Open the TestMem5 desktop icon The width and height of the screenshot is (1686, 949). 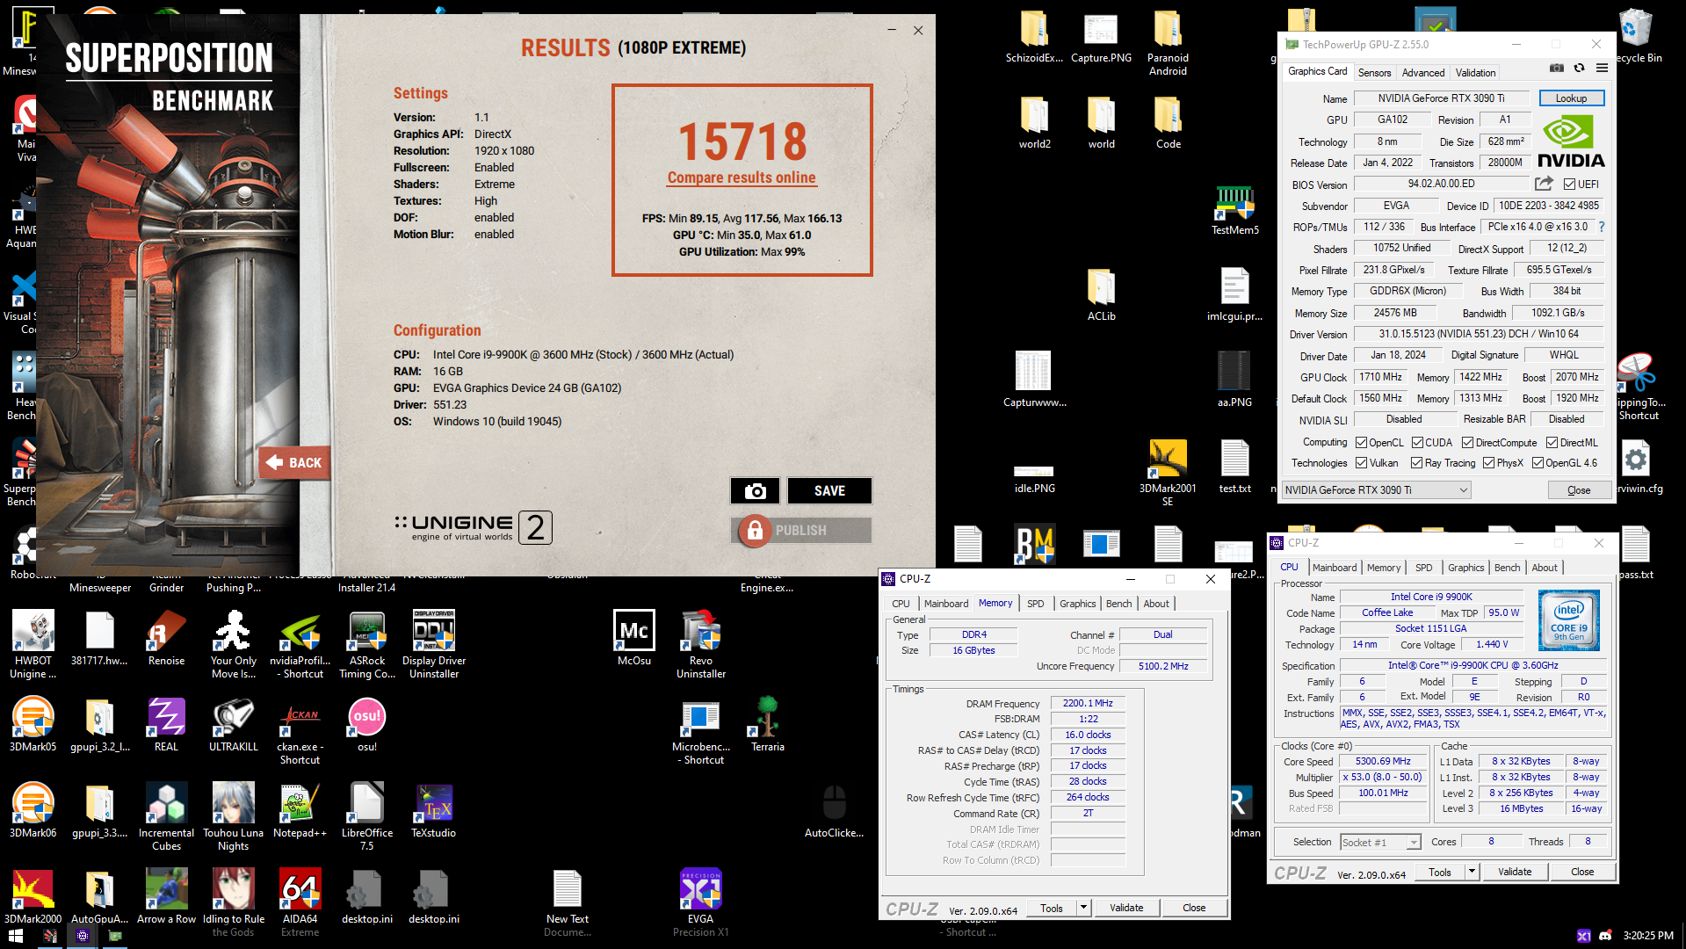(x=1235, y=209)
